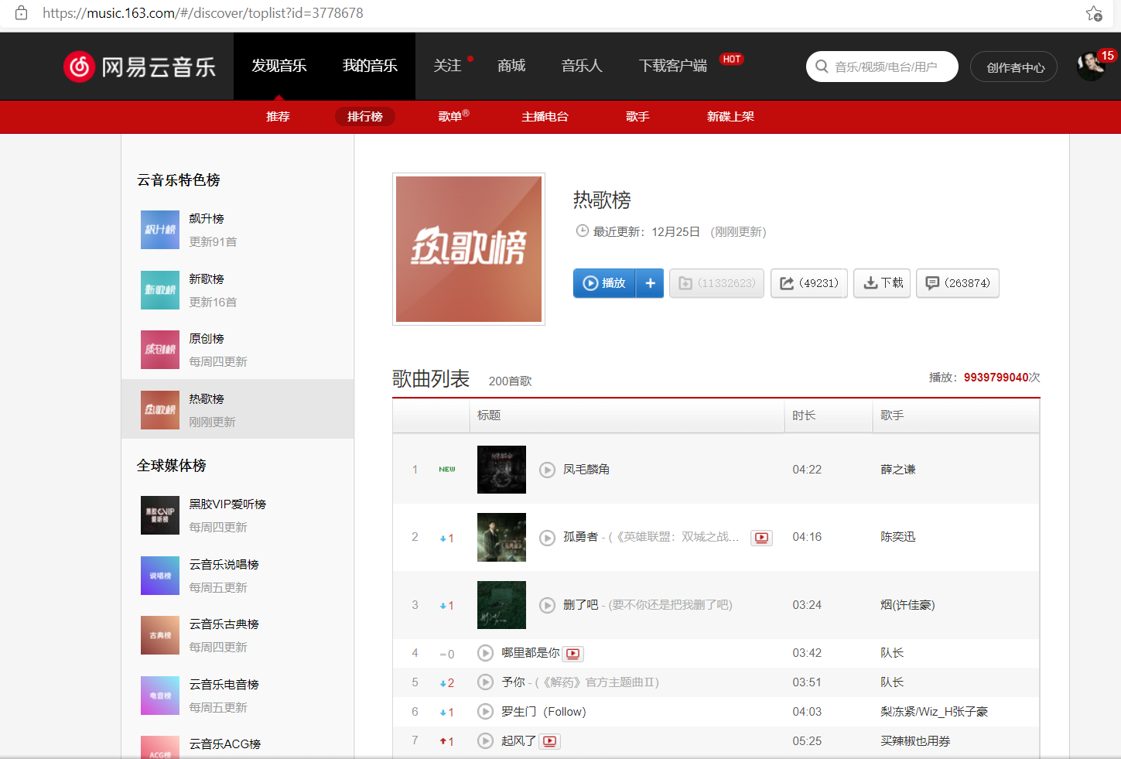The width and height of the screenshot is (1121, 759).
Task: Focus the 音乐/视频/电台/用户 search field
Action: (x=882, y=67)
